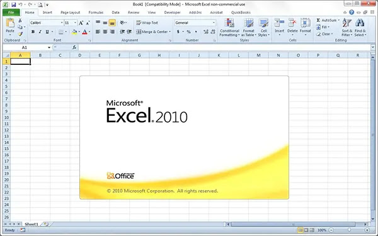The height and width of the screenshot is (236, 378).
Task: Click the Paste clipboard icon
Action: click(10, 23)
